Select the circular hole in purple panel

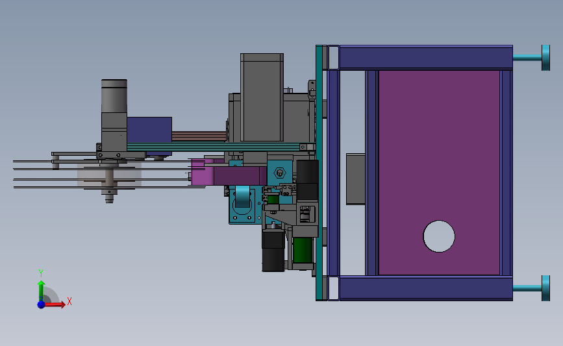[x=439, y=236]
